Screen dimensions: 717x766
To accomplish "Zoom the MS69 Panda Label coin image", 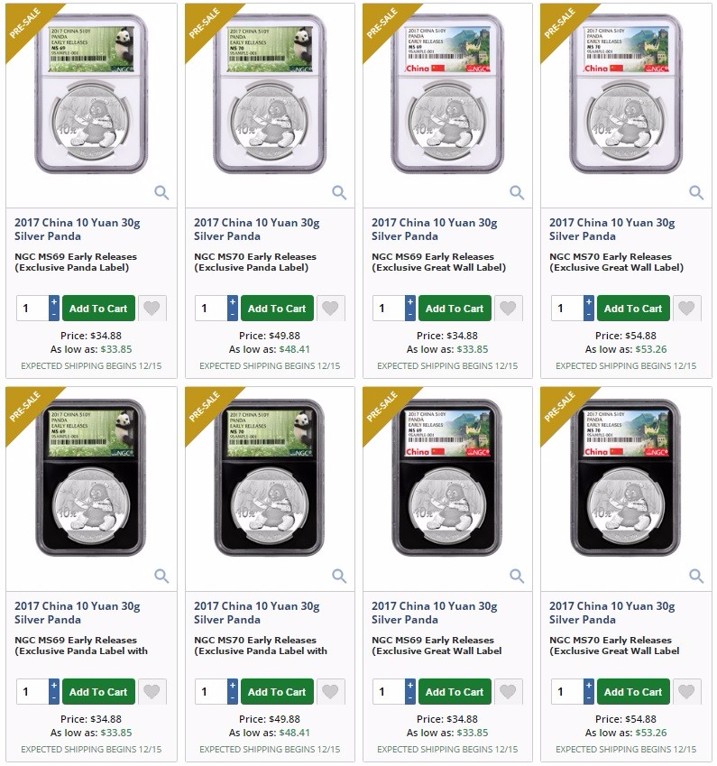I will click(161, 192).
